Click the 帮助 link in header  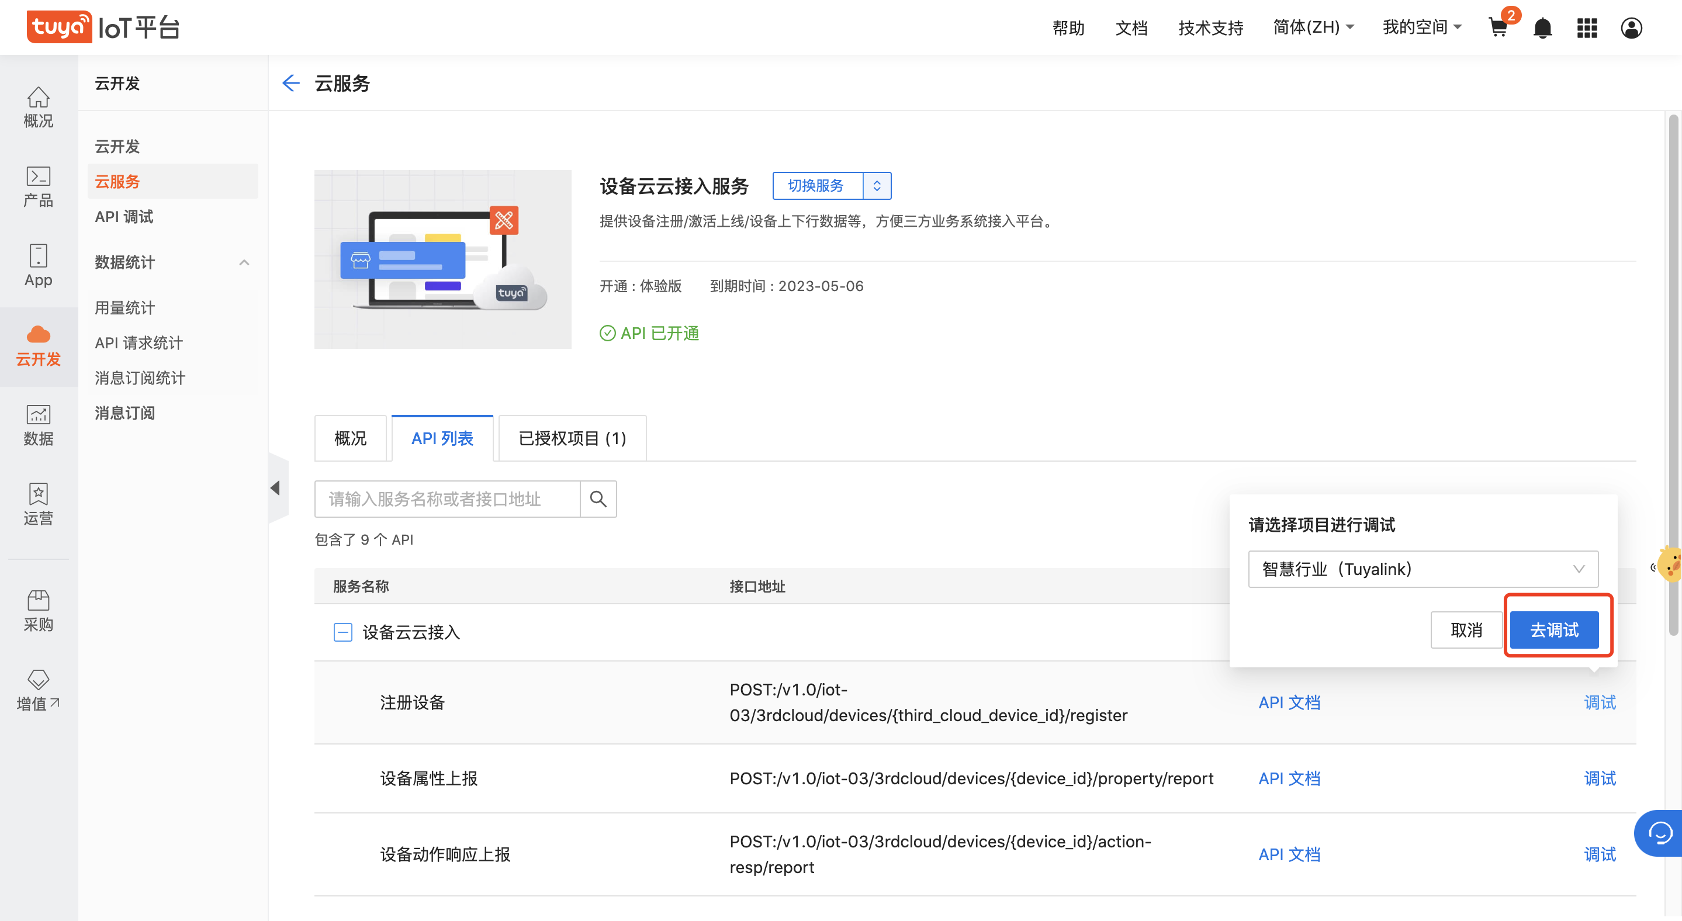[x=1068, y=28]
